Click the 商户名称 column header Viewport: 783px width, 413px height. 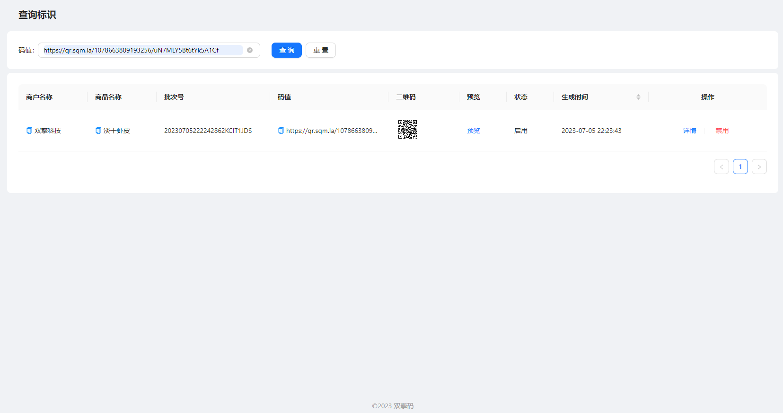(x=39, y=97)
